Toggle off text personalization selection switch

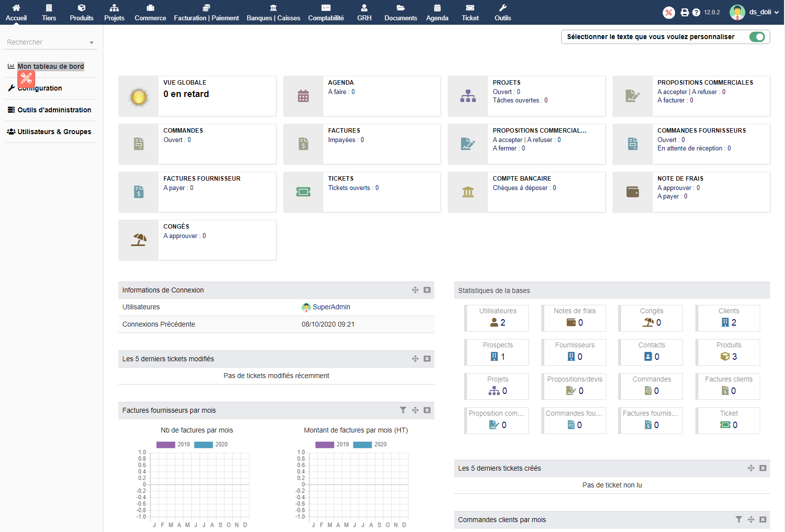click(x=757, y=37)
